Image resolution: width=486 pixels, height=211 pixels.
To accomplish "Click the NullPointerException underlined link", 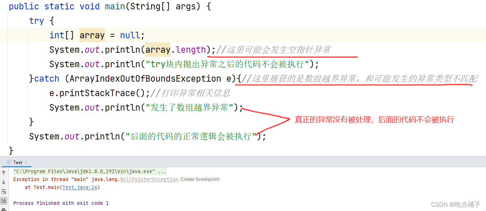I will 149,179.
